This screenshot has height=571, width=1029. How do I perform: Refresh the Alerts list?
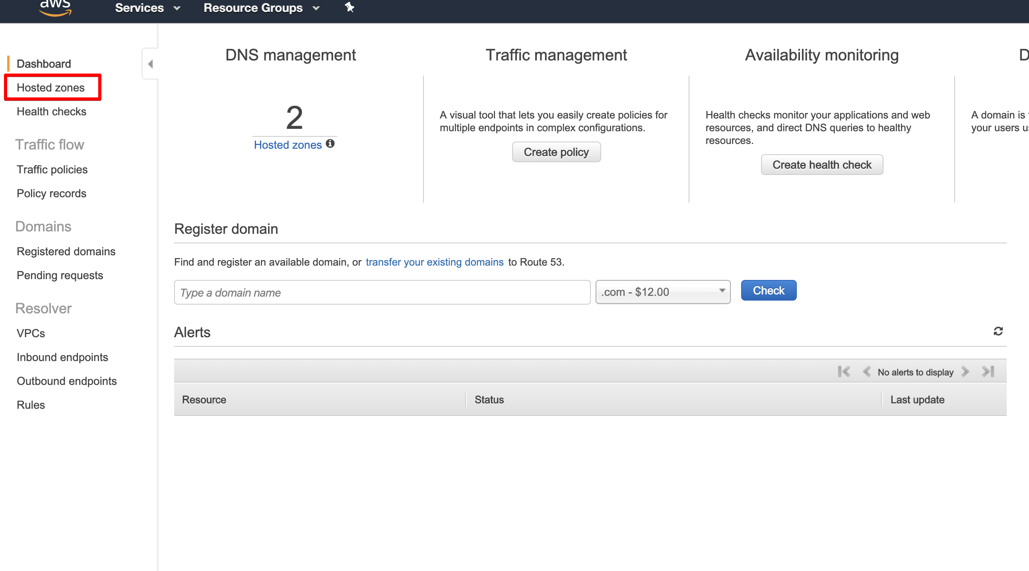(x=998, y=331)
